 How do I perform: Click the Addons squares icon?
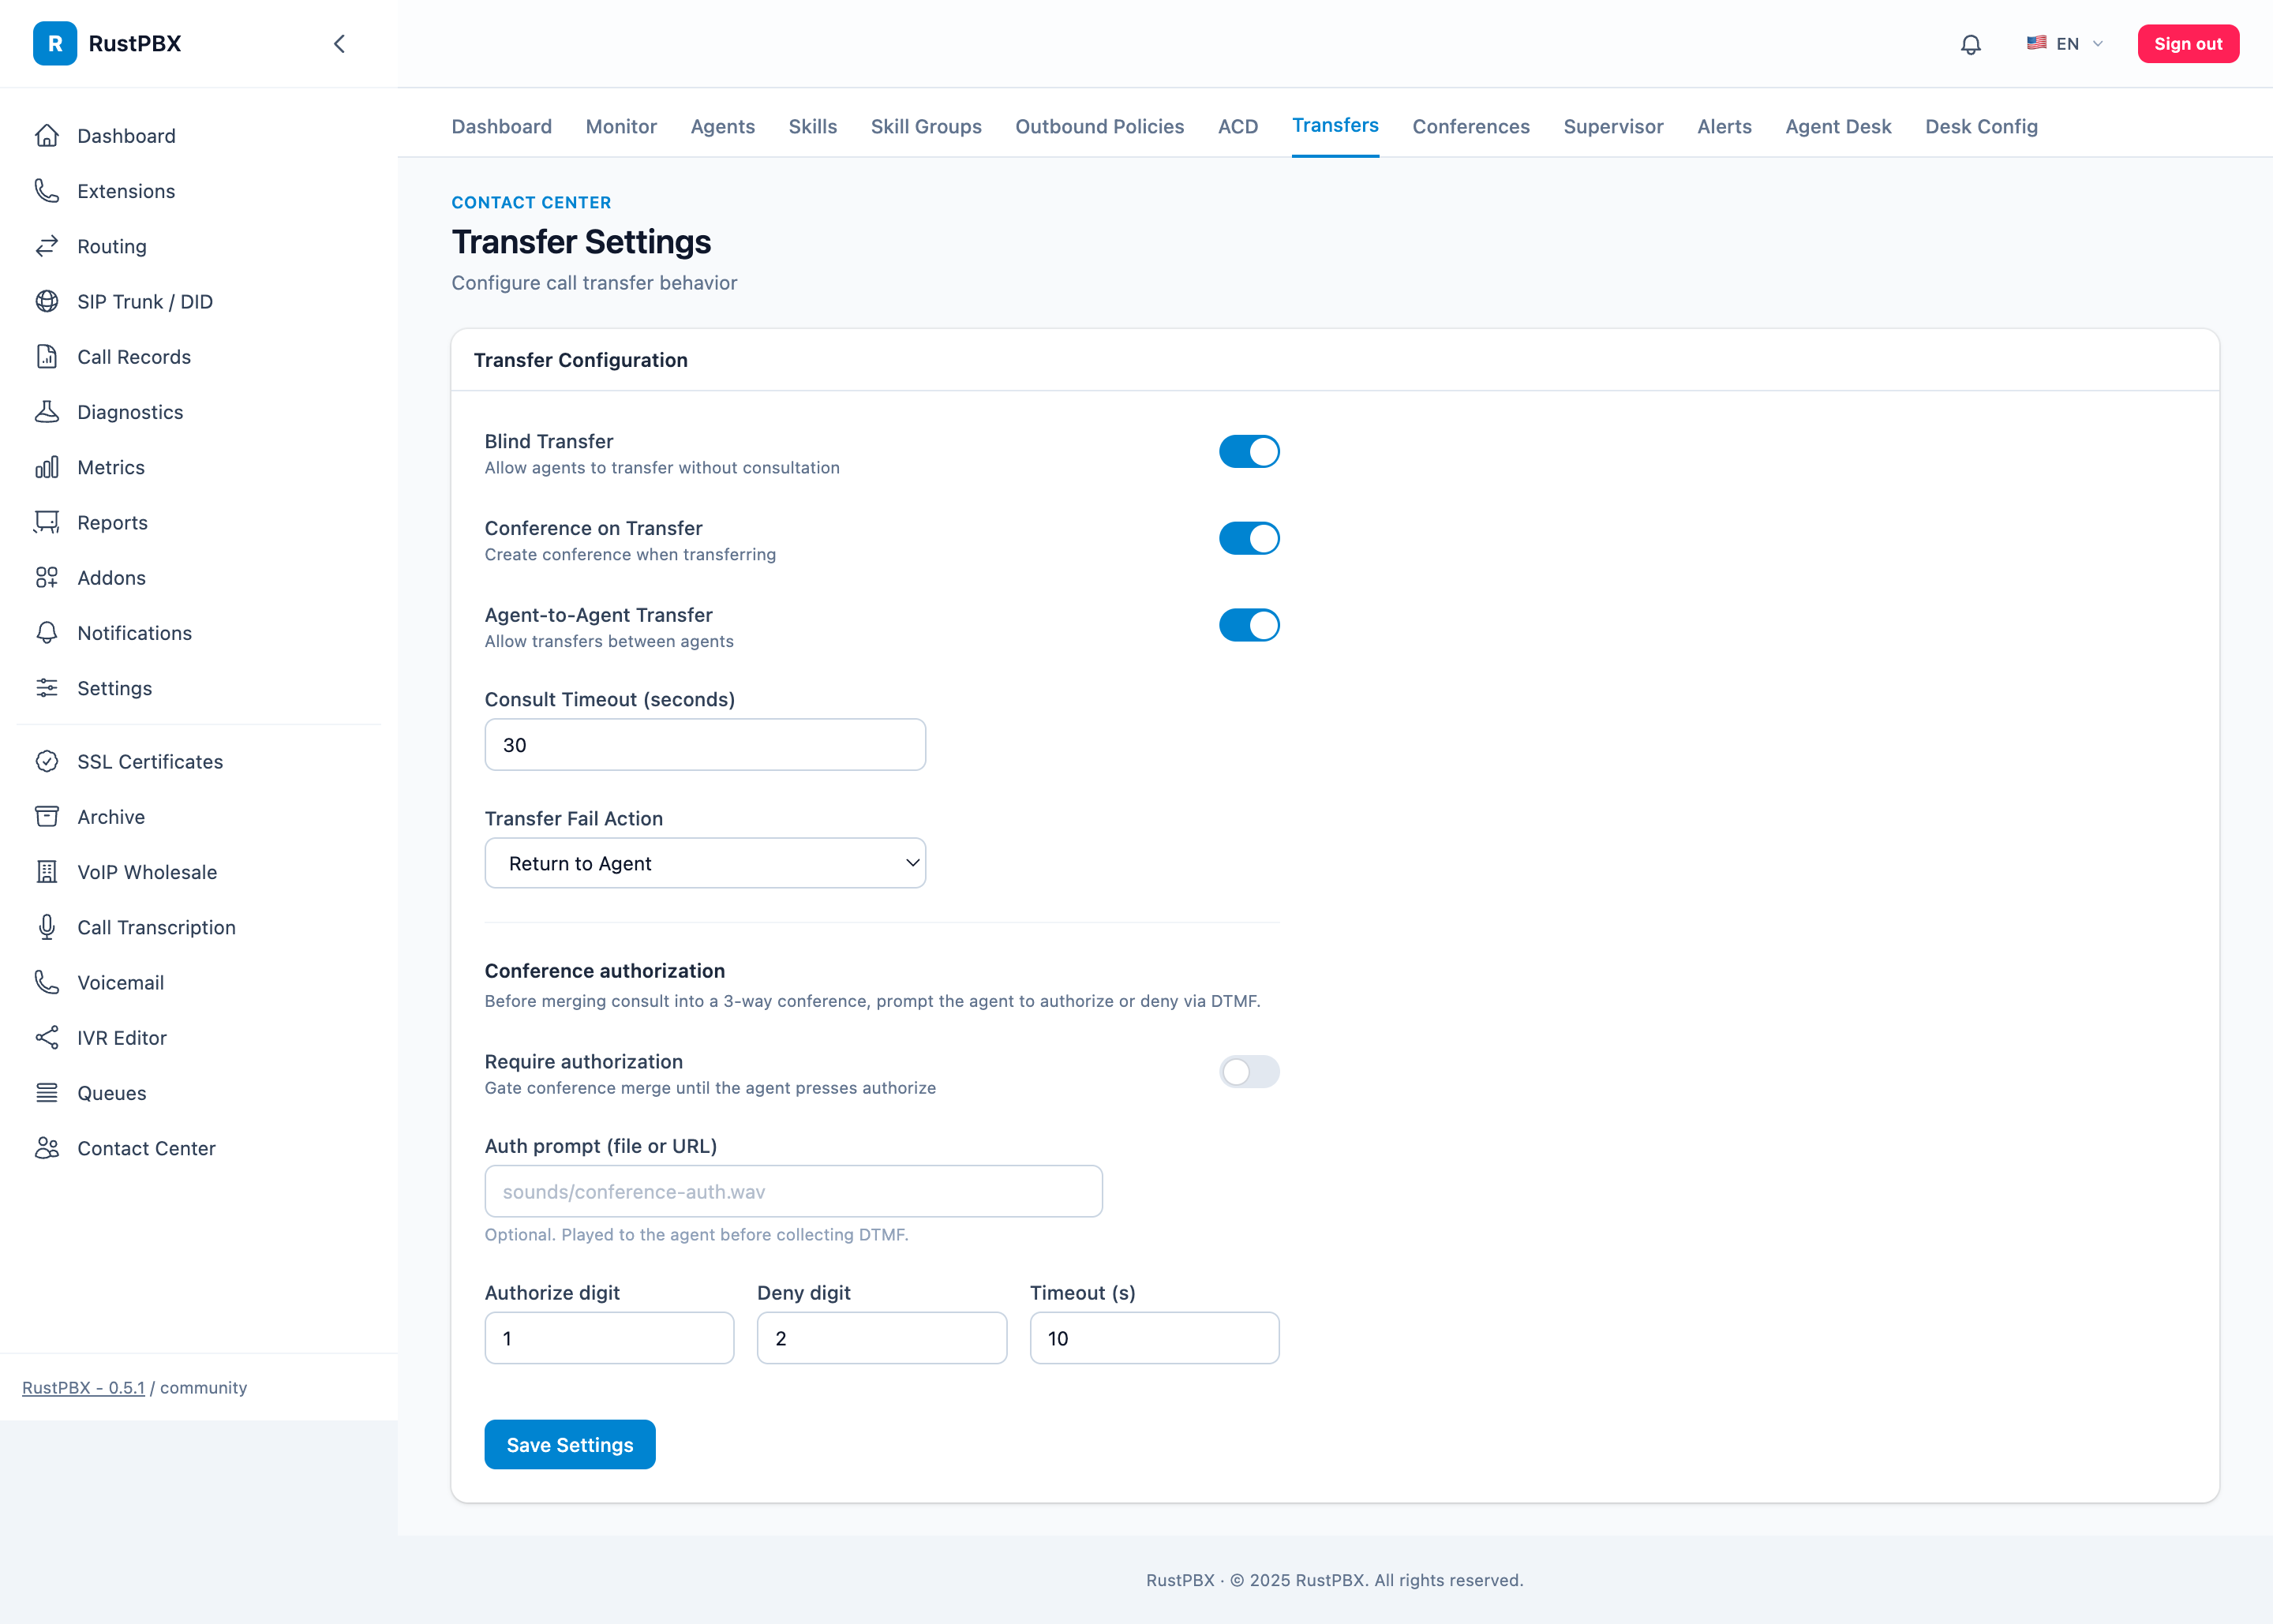click(x=47, y=577)
